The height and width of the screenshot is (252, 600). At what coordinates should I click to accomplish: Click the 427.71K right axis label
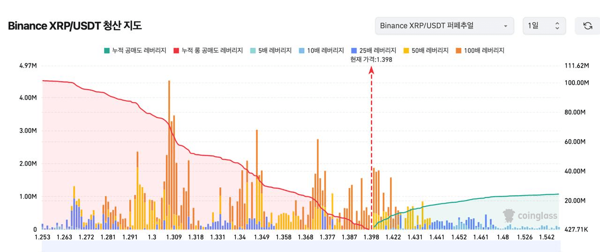coord(577,229)
